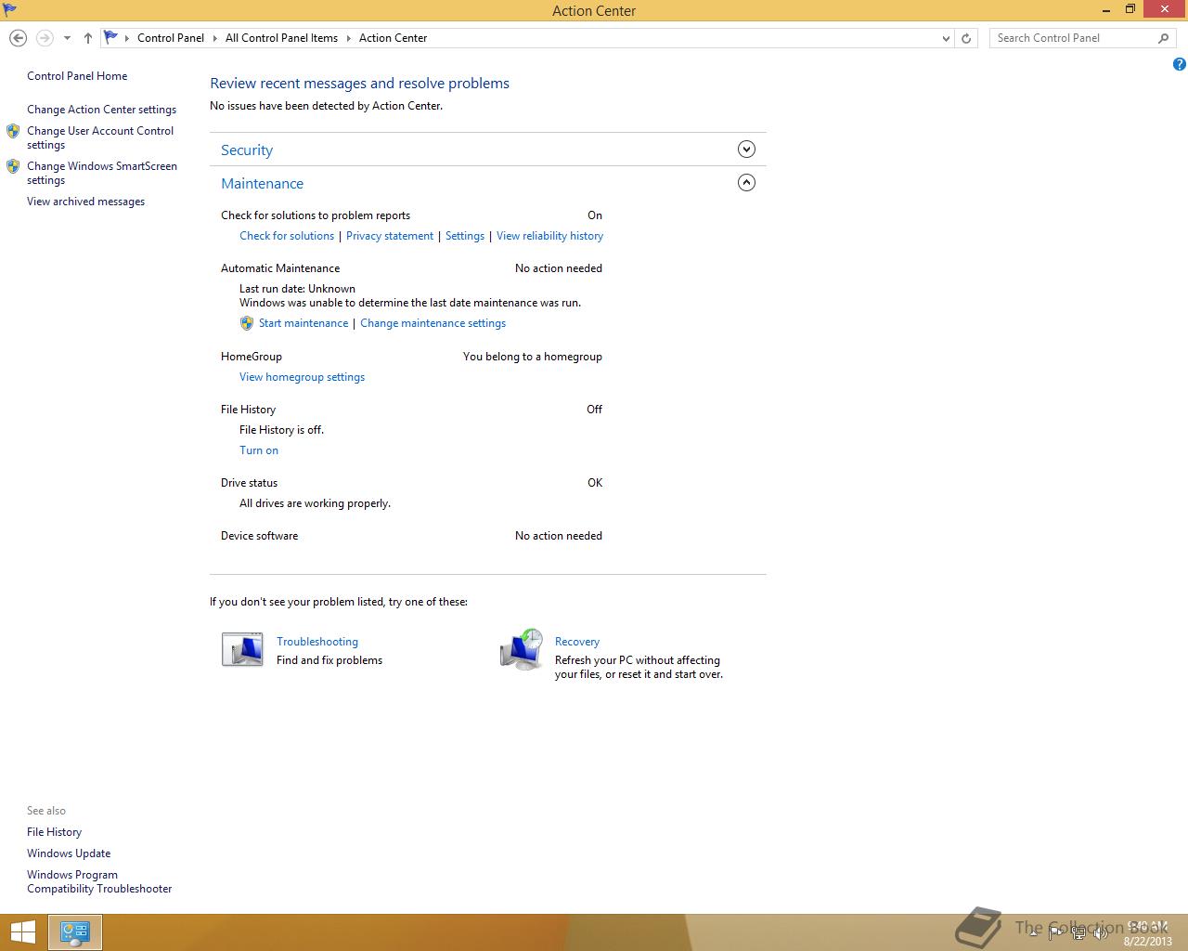Viewport: 1188px width, 951px height.
Task: Open Windows Update under See also
Action: coord(69,853)
